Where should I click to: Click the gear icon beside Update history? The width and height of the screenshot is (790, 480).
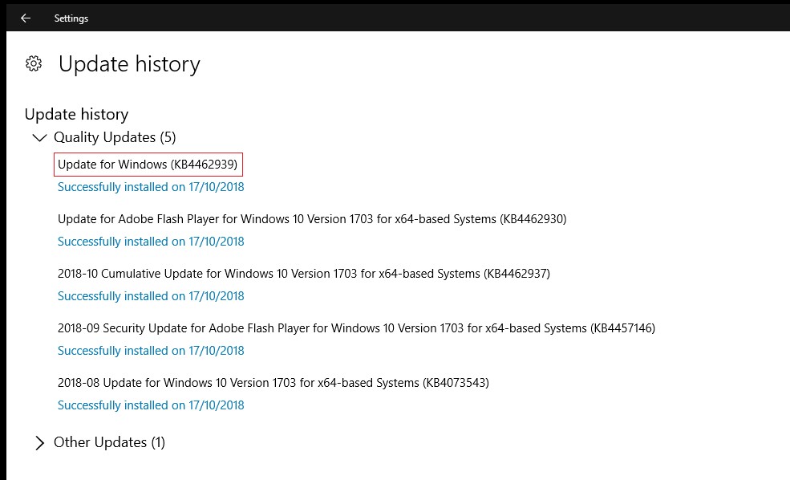click(34, 63)
